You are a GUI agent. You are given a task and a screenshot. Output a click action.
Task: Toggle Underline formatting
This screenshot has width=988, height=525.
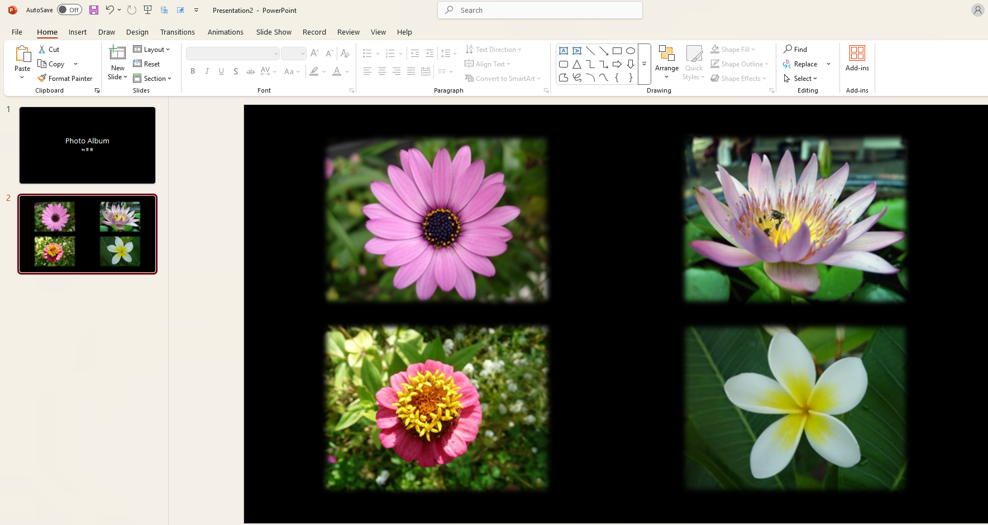pos(221,71)
